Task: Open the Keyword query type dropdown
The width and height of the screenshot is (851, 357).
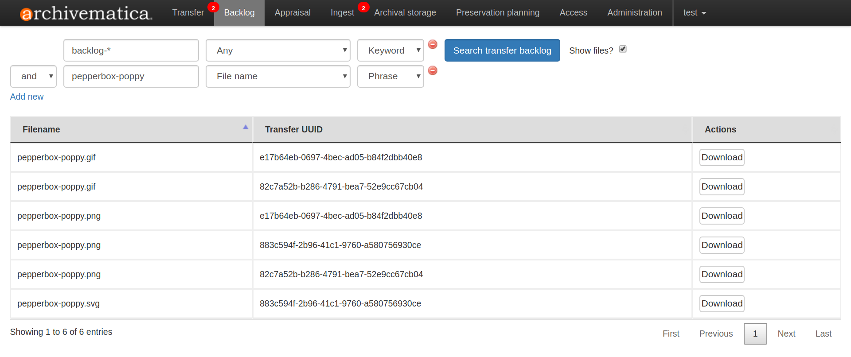Action: (390, 50)
